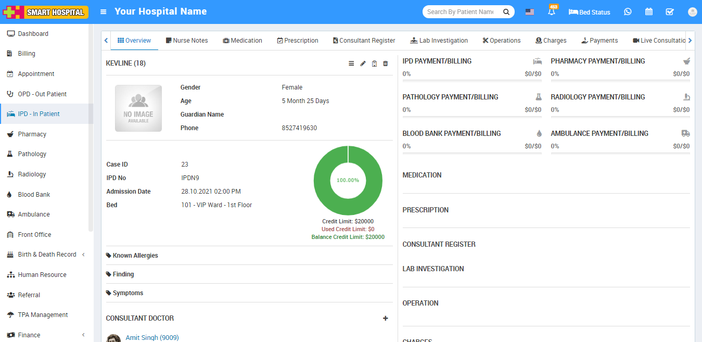Screen dimensions: 702x342
Task: Click the notification bell icon
Action: pyautogui.click(x=551, y=12)
